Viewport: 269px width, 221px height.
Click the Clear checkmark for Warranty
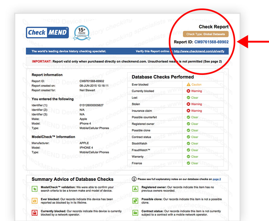188,157
